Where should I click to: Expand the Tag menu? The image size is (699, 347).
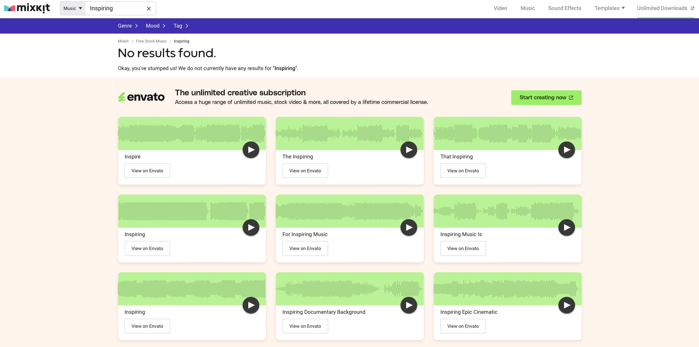(181, 26)
